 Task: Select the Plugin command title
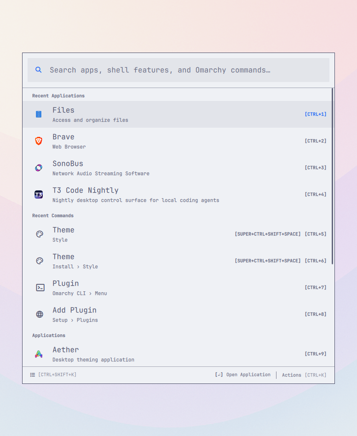pos(66,283)
